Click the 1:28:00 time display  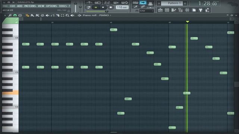click(208, 3)
